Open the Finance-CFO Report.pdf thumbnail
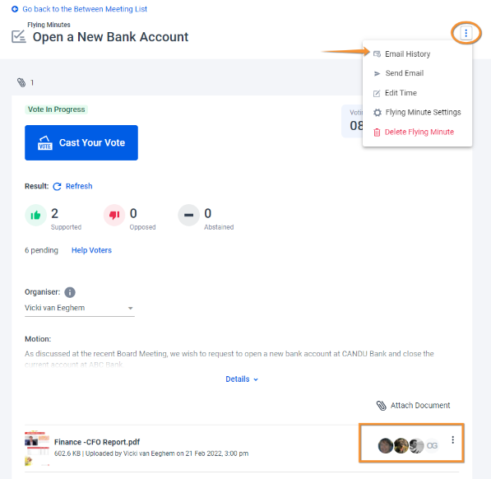This screenshot has height=479, width=491. pos(37,448)
